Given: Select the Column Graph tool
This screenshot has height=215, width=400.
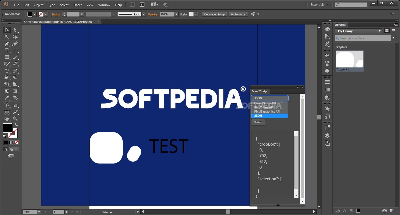Looking at the screenshot, I should click(x=15, y=105).
